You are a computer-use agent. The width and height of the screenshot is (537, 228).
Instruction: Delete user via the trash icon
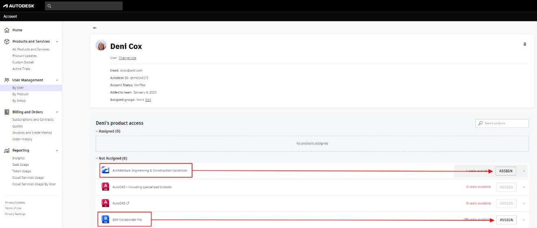click(x=524, y=44)
